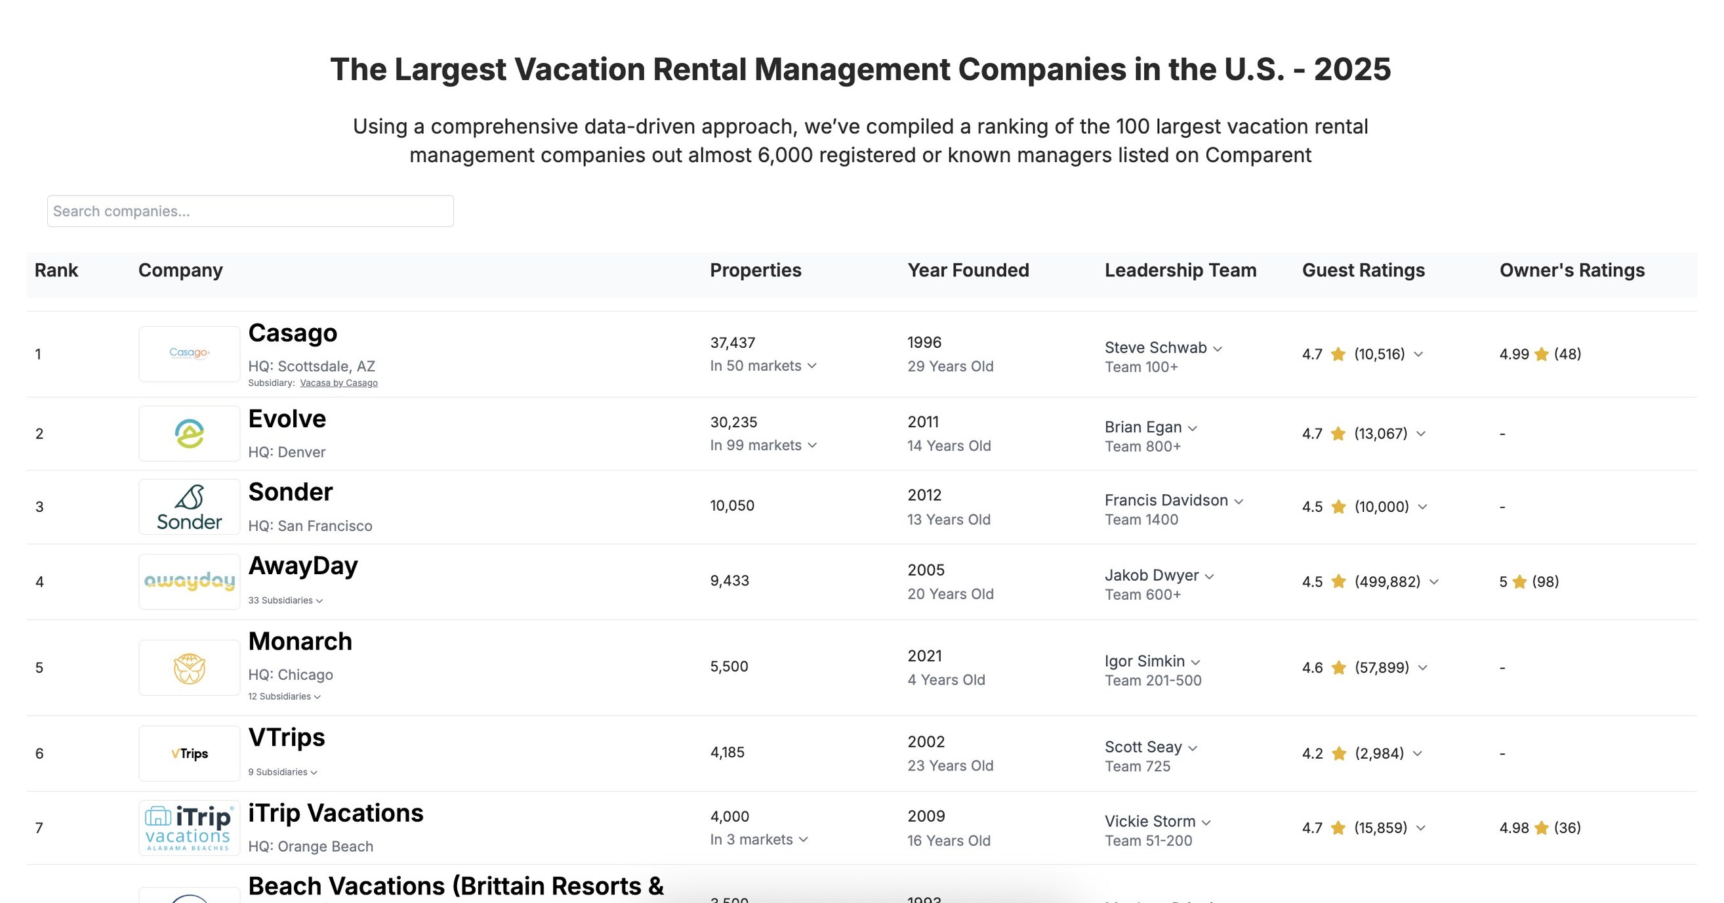The width and height of the screenshot is (1724, 903).
Task: Click the Search companies input field
Action: click(x=250, y=211)
